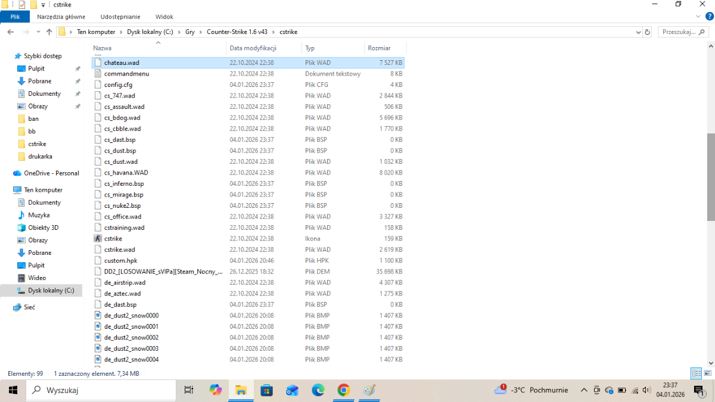Click the Properties checkmark icon in title bar
715x402 pixels.
click(x=22, y=5)
